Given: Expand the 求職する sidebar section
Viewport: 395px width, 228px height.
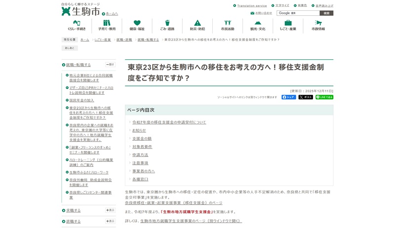Looking at the screenshot, I should point(110,210).
